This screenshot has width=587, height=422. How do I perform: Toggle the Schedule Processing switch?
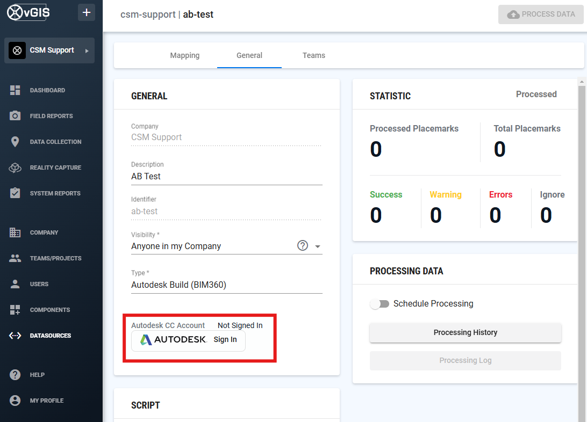(380, 304)
